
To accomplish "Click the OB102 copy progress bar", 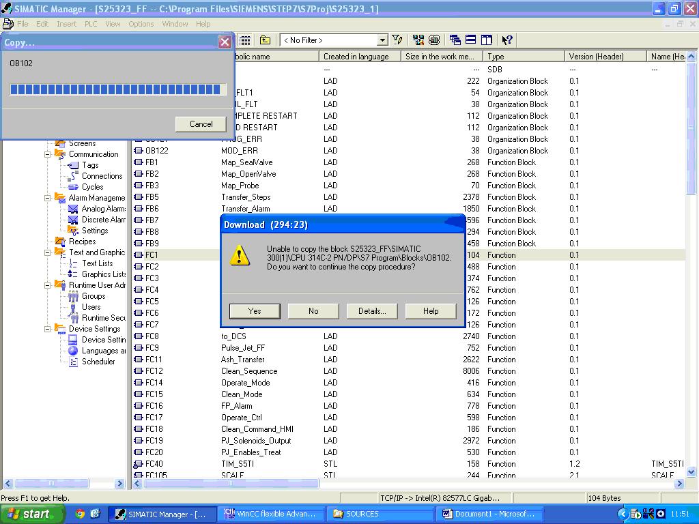I will pos(117,89).
